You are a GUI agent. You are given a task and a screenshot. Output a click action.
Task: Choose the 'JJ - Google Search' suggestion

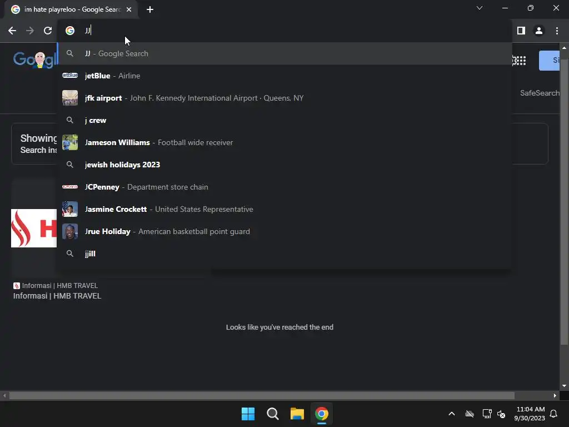284,53
